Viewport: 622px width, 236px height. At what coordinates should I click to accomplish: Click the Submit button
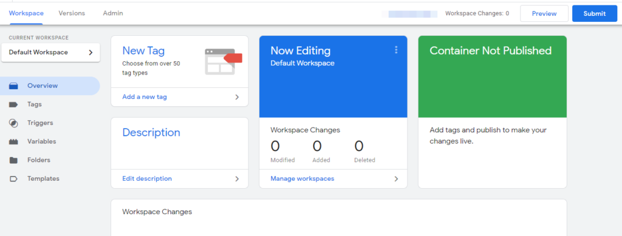(x=595, y=13)
